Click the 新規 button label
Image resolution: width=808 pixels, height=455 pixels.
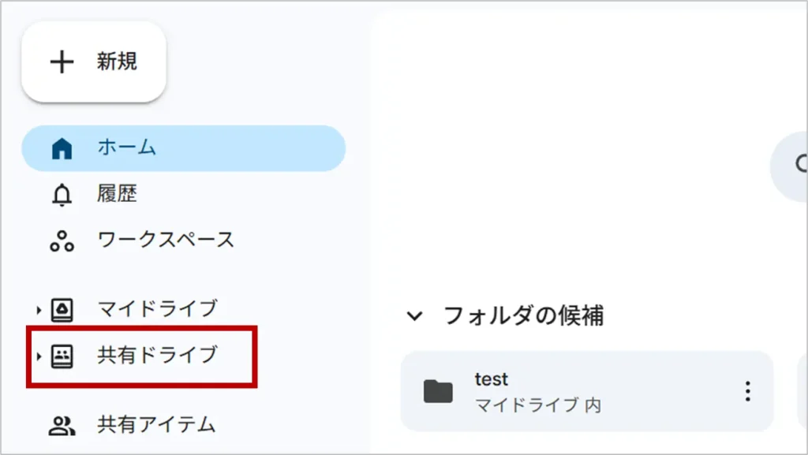pos(117,62)
